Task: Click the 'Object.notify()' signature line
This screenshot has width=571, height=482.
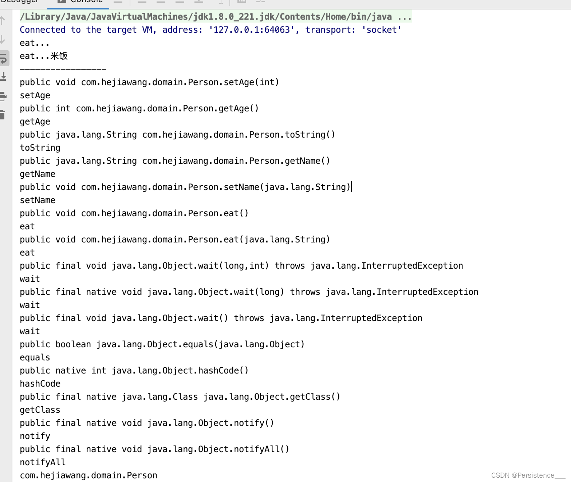Action: click(x=147, y=423)
